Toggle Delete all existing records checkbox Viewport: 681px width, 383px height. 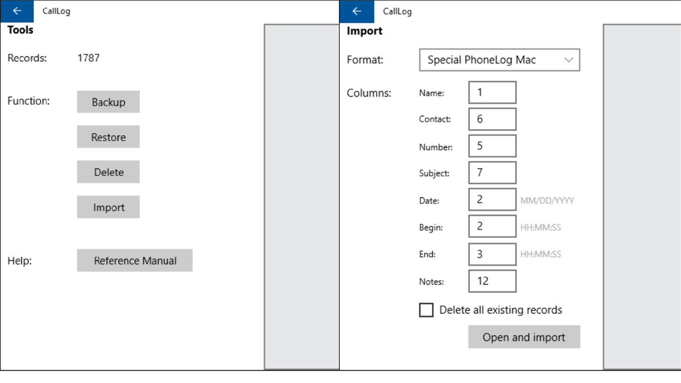[426, 310]
